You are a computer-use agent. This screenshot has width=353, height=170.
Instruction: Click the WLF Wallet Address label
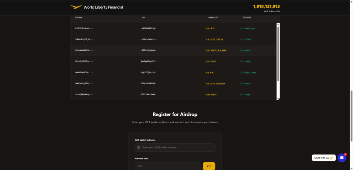145,140
